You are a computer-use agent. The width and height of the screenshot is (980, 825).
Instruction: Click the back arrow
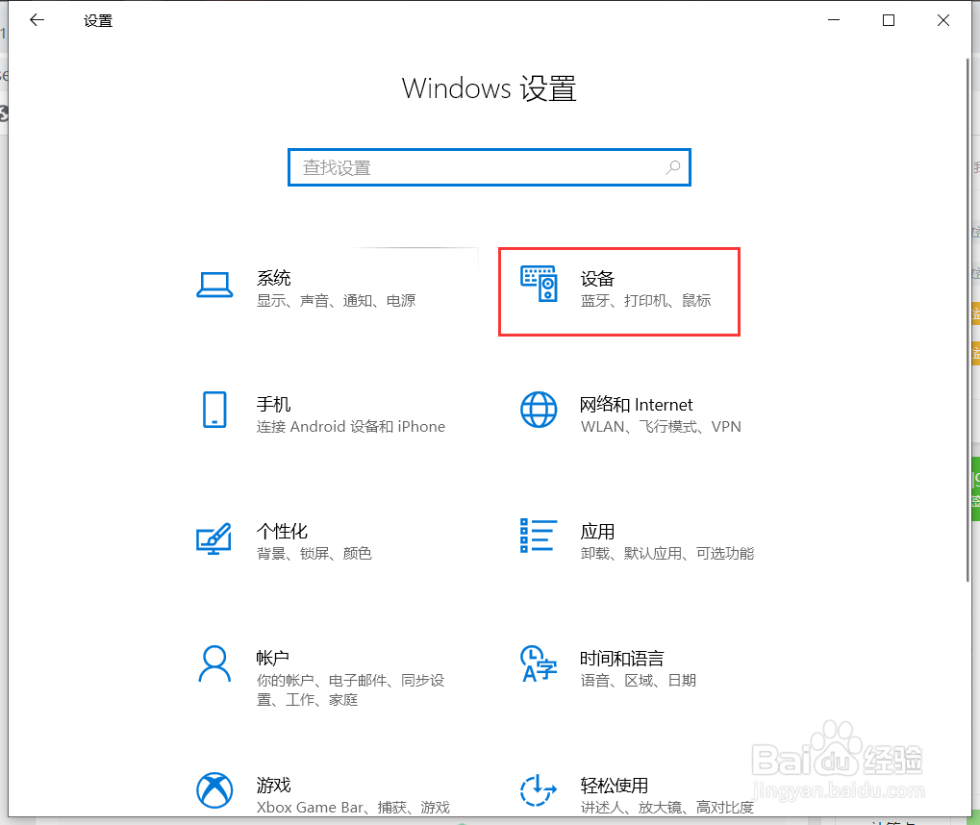point(37,19)
